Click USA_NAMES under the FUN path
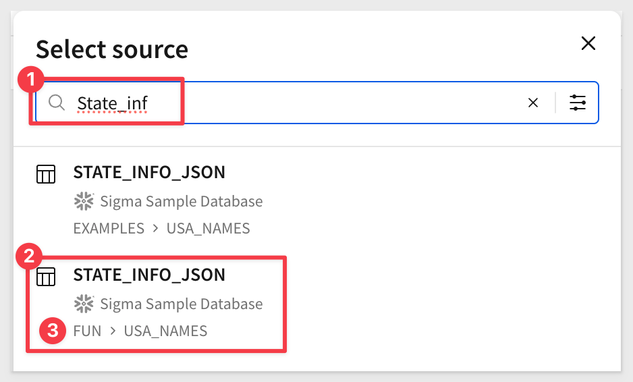Viewport: 633px width, 382px height. 165,331
